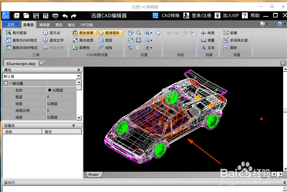Pin the 命令行 panel
Image resolution: width=287 pixels, height=192 pixels.
coord(284,182)
